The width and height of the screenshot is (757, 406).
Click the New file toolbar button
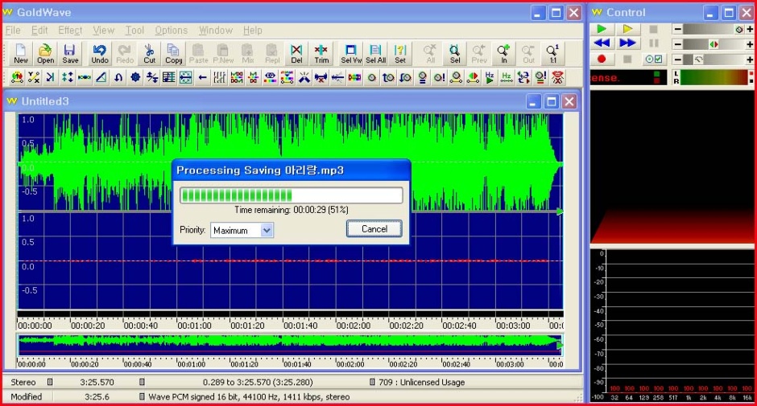[x=21, y=54]
